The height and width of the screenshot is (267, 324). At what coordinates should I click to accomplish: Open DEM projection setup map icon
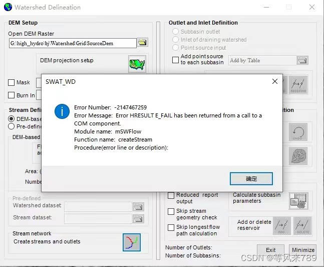(137, 64)
